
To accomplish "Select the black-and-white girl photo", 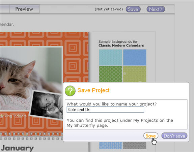I will tap(47, 105).
